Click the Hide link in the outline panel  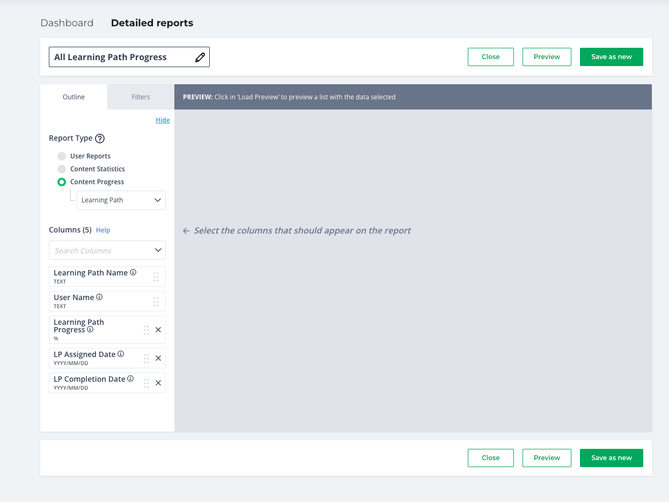[x=163, y=120]
